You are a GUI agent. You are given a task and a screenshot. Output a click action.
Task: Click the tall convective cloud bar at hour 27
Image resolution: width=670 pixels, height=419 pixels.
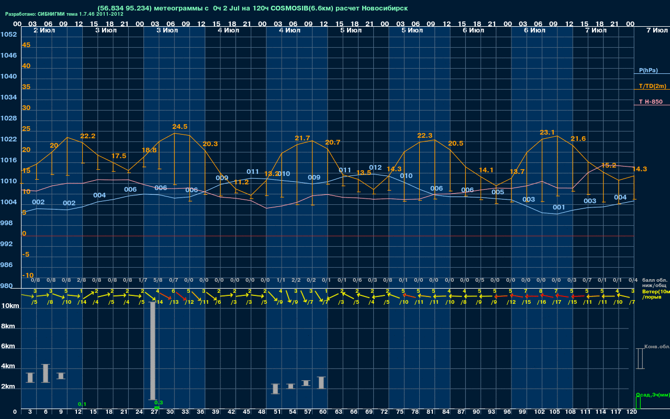coord(153,350)
